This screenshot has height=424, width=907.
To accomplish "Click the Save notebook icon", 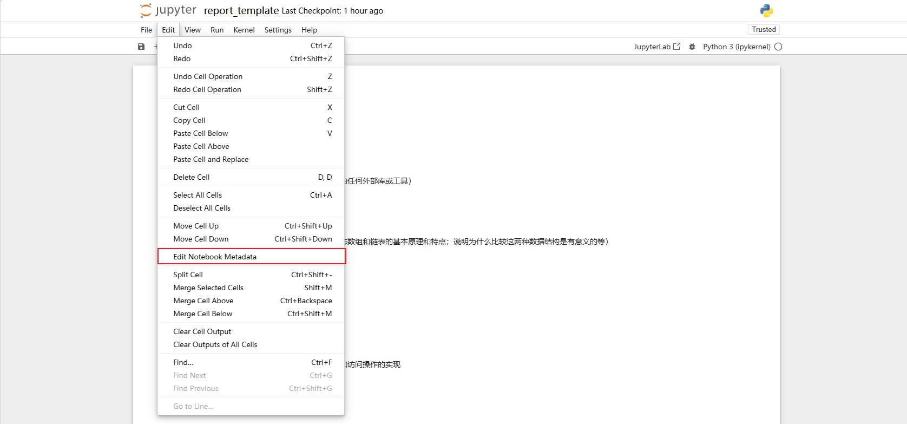I will (141, 47).
